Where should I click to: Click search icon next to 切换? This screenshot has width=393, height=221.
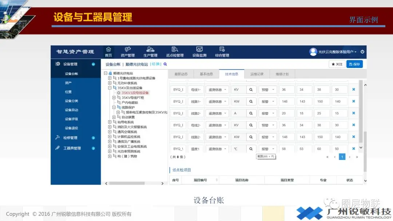pyautogui.click(x=165, y=64)
